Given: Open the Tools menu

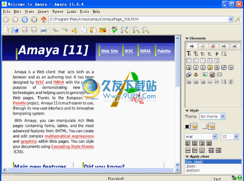Looking at the screenshot, I should click(x=85, y=11).
